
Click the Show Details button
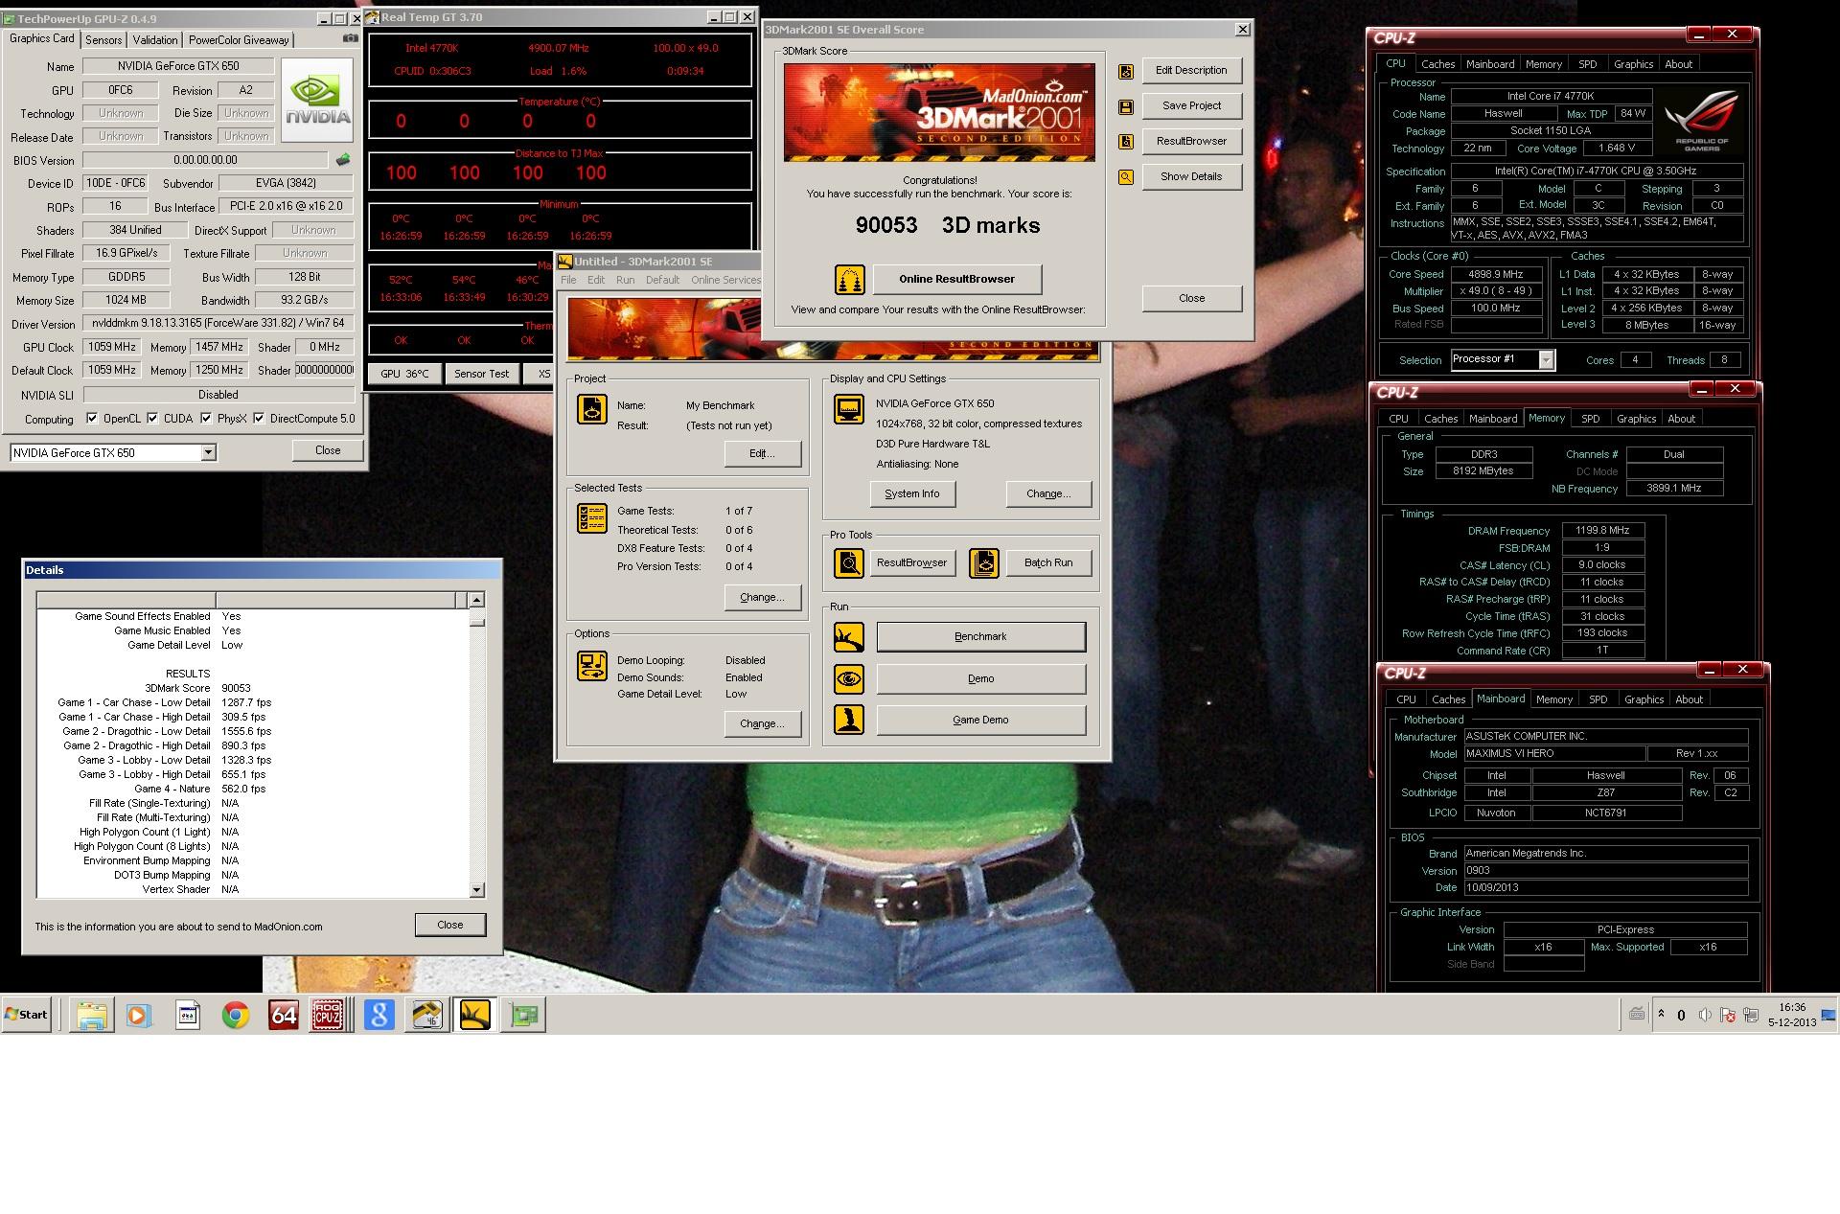coord(1191,177)
